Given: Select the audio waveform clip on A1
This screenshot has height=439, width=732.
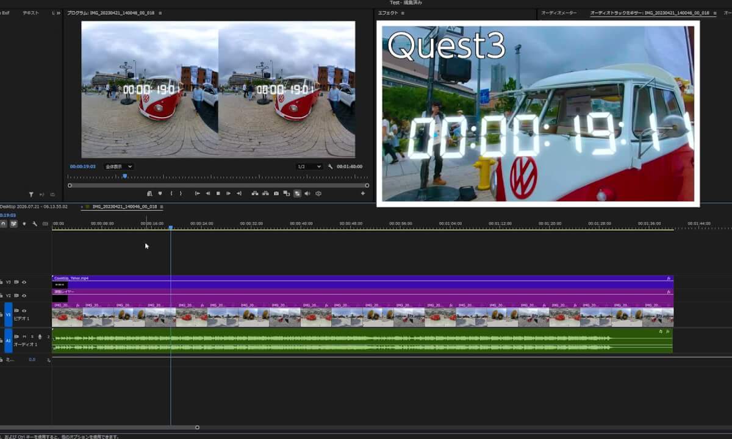Looking at the screenshot, I should [362, 341].
